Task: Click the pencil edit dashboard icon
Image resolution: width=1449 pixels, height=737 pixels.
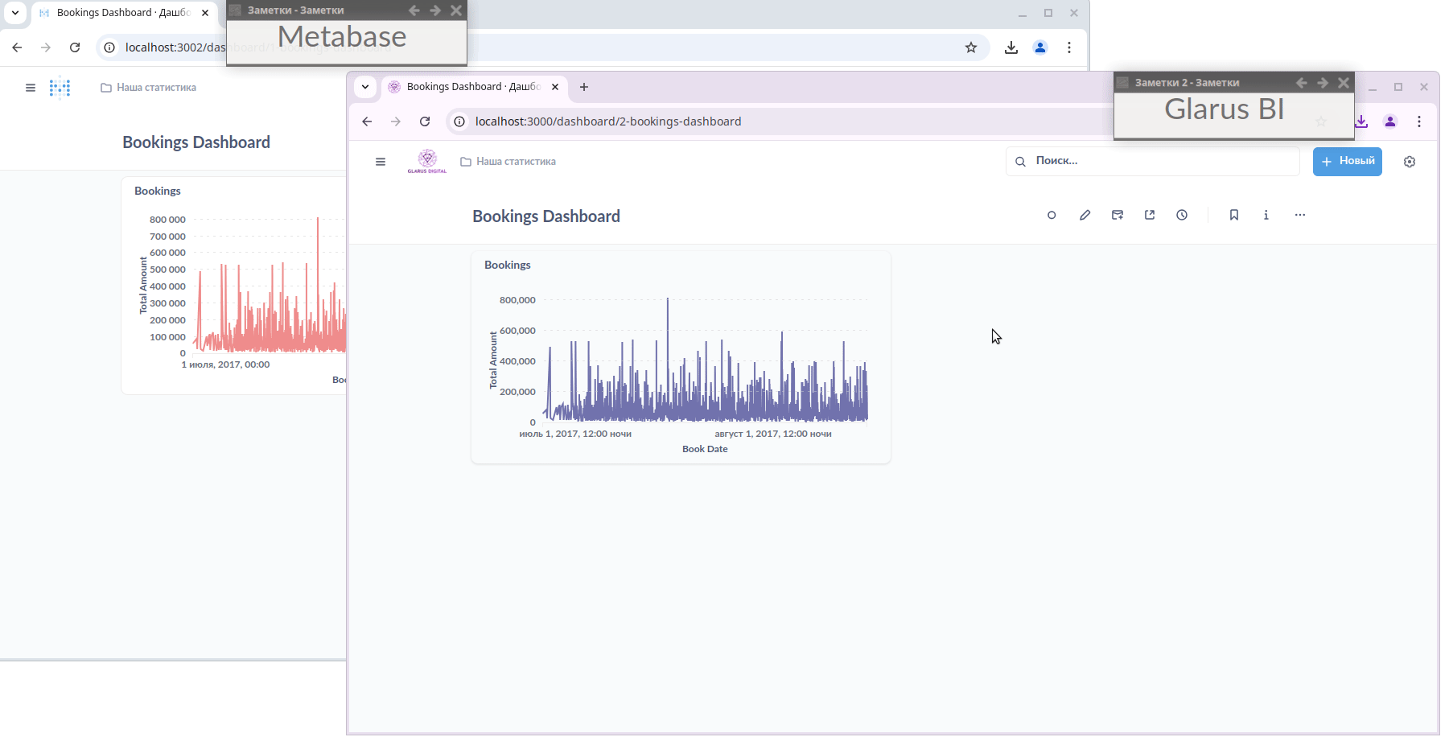Action: [x=1085, y=215]
